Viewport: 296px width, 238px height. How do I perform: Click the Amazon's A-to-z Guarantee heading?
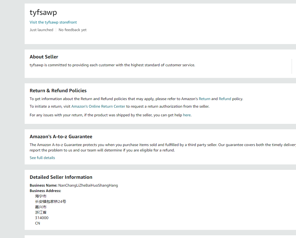[61, 137]
